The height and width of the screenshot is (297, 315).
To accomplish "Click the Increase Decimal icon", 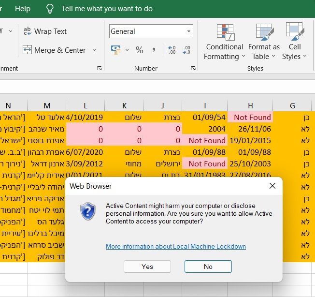I will (x=172, y=50).
